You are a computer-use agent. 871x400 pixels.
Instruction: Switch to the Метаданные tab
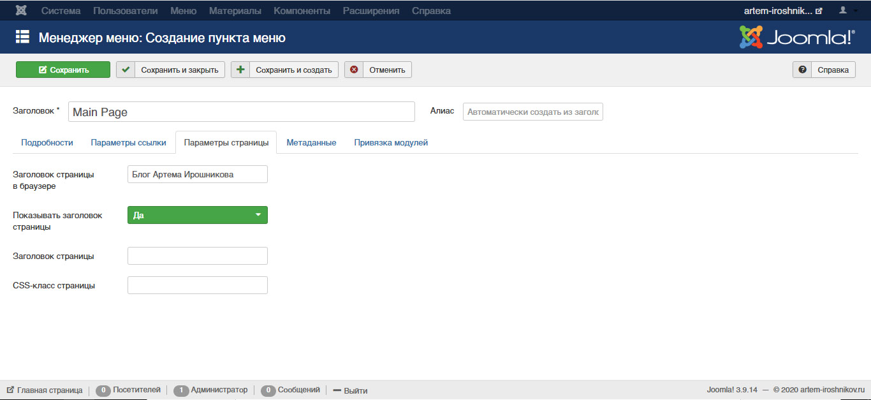point(311,143)
